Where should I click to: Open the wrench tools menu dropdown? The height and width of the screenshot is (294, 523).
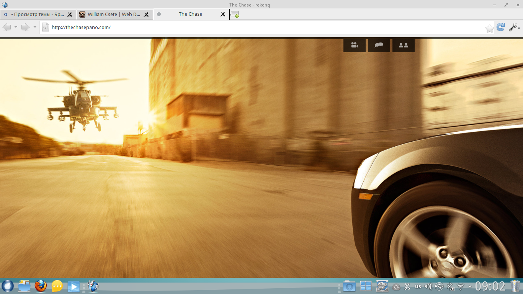pyautogui.click(x=514, y=27)
